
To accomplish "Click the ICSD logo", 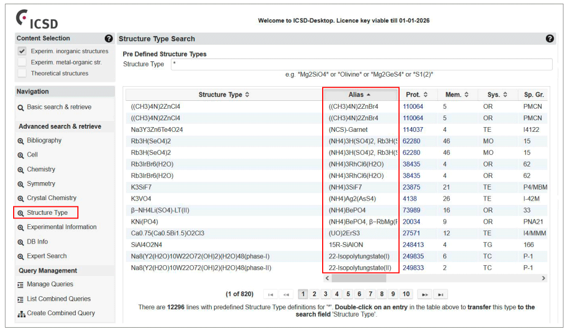I will 37,19.
